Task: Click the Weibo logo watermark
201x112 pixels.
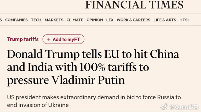Action: [164, 107]
